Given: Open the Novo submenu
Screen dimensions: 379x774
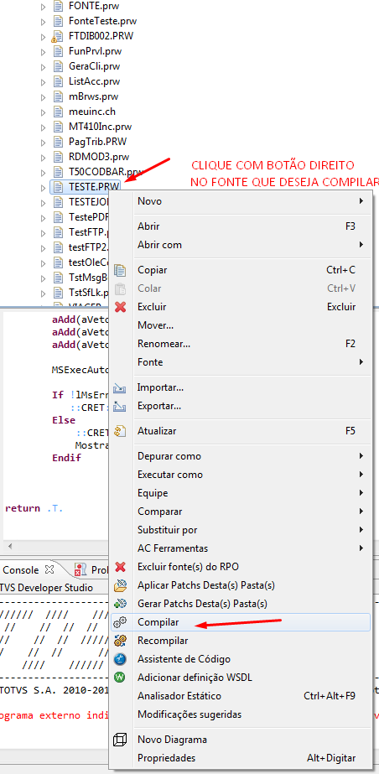Looking at the screenshot, I should [241, 201].
